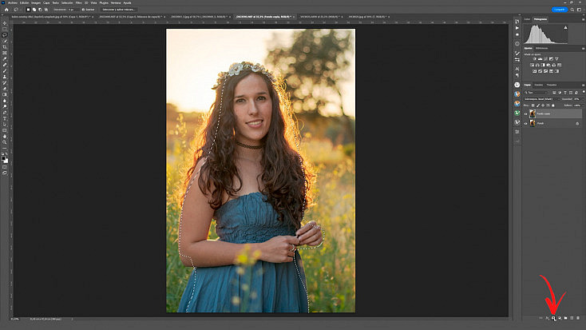
Task: Add a Levels adjustment
Action: 540,59
